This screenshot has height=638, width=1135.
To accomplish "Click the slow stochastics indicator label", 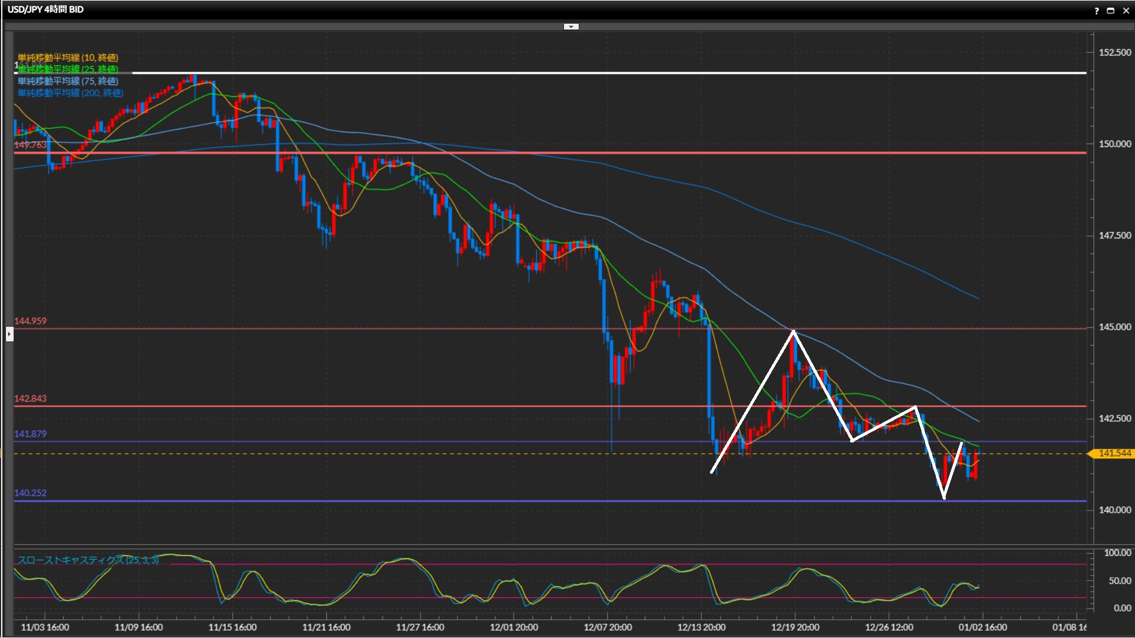I will tap(88, 559).
